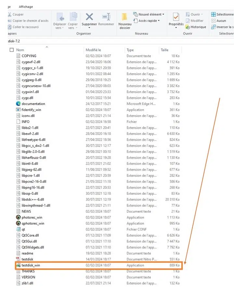Select file name libglib-2.0-0.dll

(33, 152)
